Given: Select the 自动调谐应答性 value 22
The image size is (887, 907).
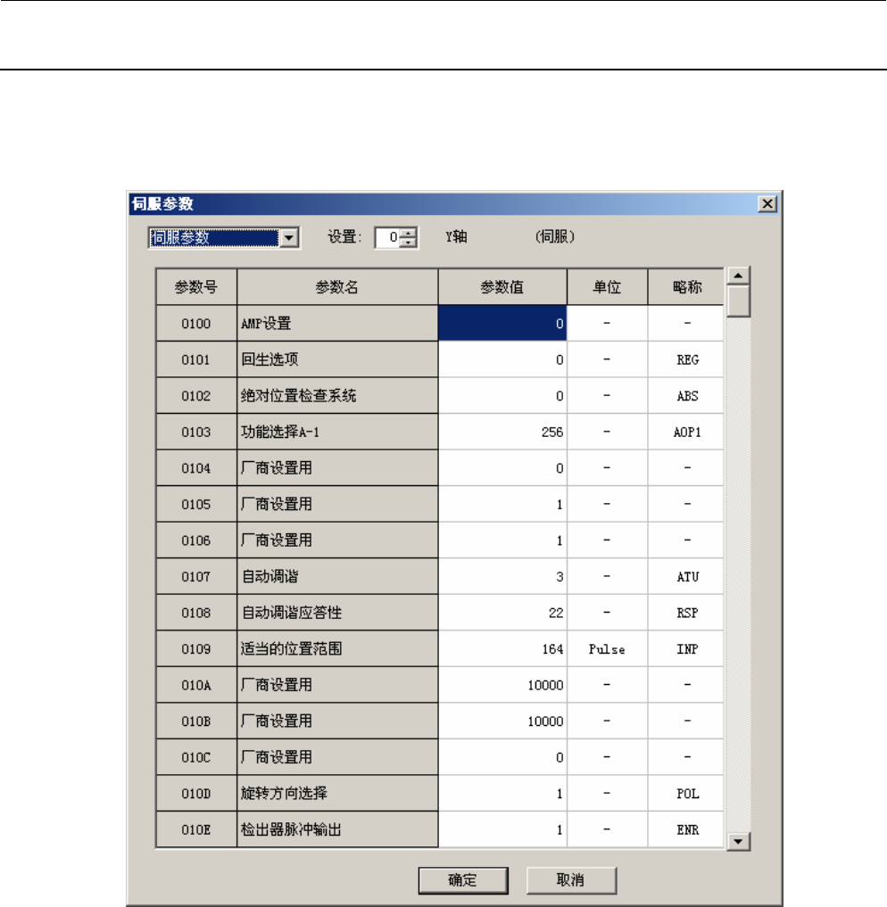Looking at the screenshot, I should 502,613.
